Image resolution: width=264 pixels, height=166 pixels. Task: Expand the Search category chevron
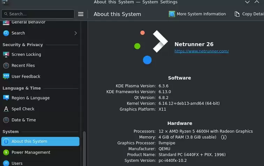pyautogui.click(x=75, y=33)
